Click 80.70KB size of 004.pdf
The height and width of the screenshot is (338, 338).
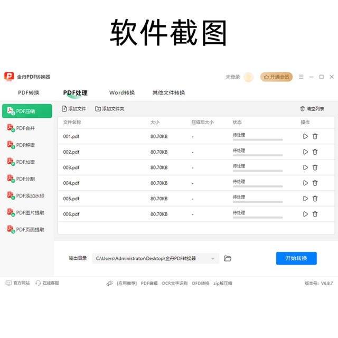pos(159,183)
